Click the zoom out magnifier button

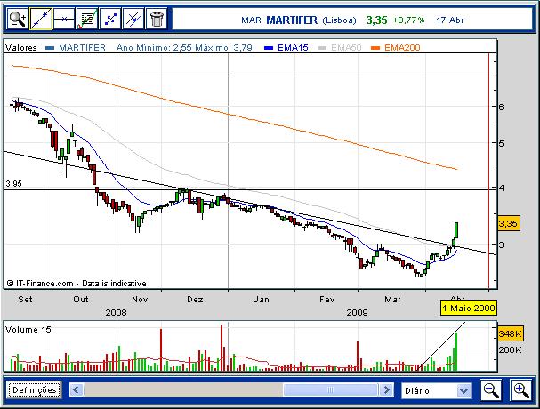(491, 390)
